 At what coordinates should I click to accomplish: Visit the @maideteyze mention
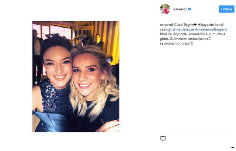click(x=183, y=29)
